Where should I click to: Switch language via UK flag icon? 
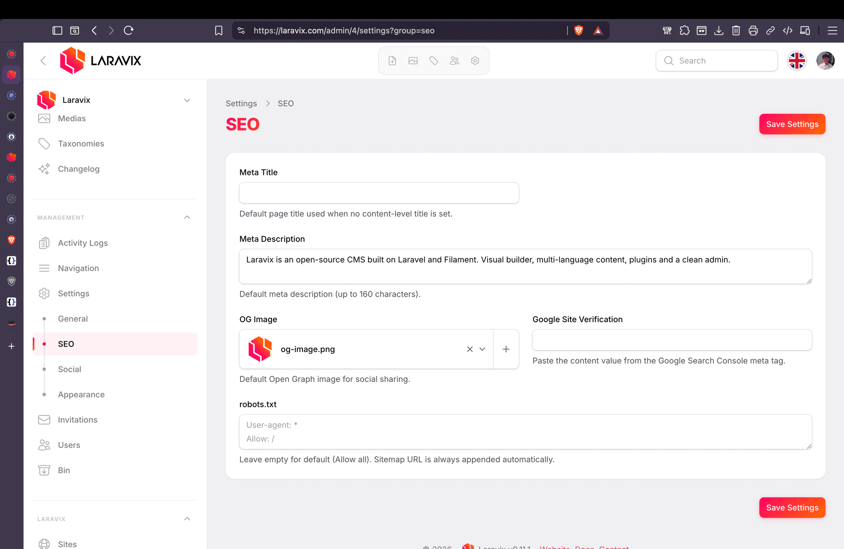click(797, 61)
